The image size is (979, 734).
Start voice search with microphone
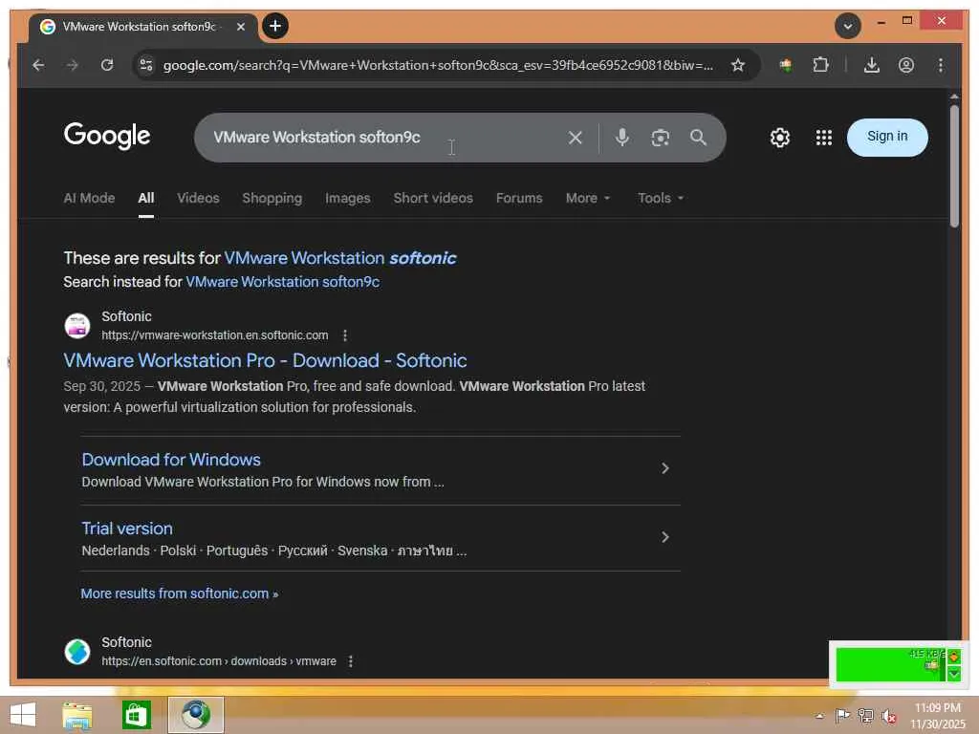coord(621,138)
